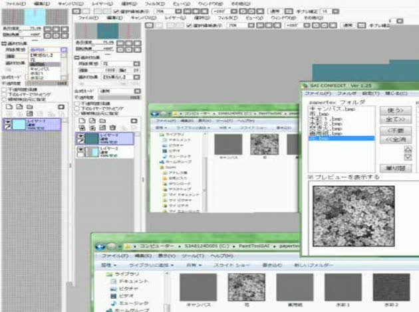
Task: Adjust 不透明度 slider in left SAI panel
Action: [x=46, y=84]
